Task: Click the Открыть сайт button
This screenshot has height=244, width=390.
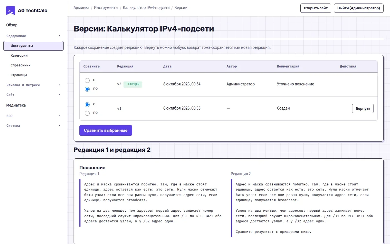Action: coord(316,8)
